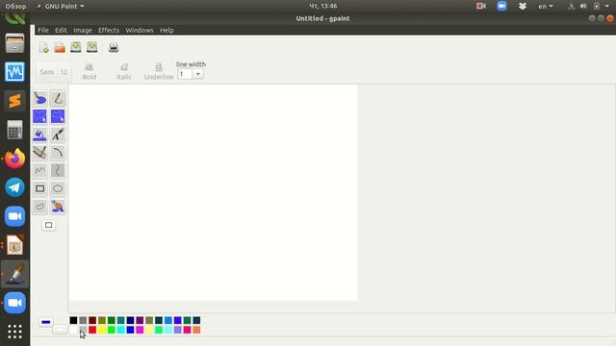Pick the dark red maroon swatch

pos(92,320)
